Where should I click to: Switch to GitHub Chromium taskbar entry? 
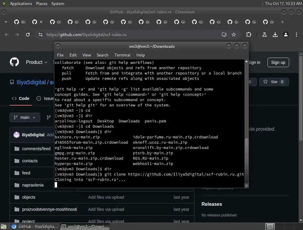tap(35, 226)
